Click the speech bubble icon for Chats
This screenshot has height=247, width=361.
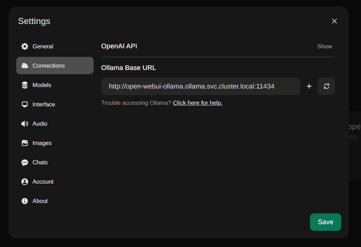pos(25,162)
